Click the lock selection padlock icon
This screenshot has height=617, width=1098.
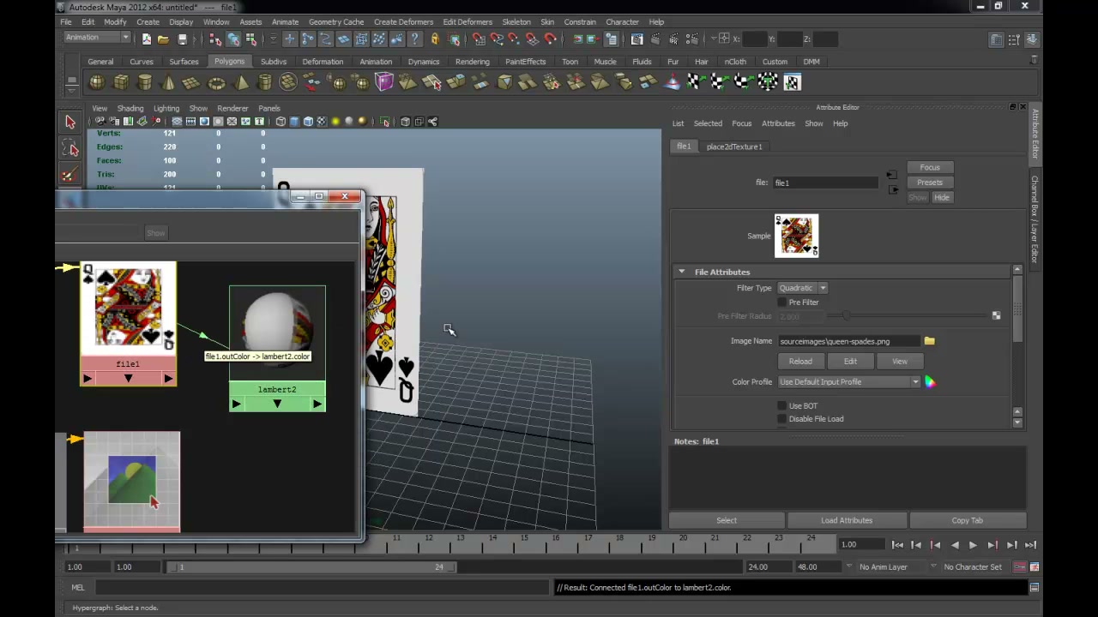click(x=435, y=39)
